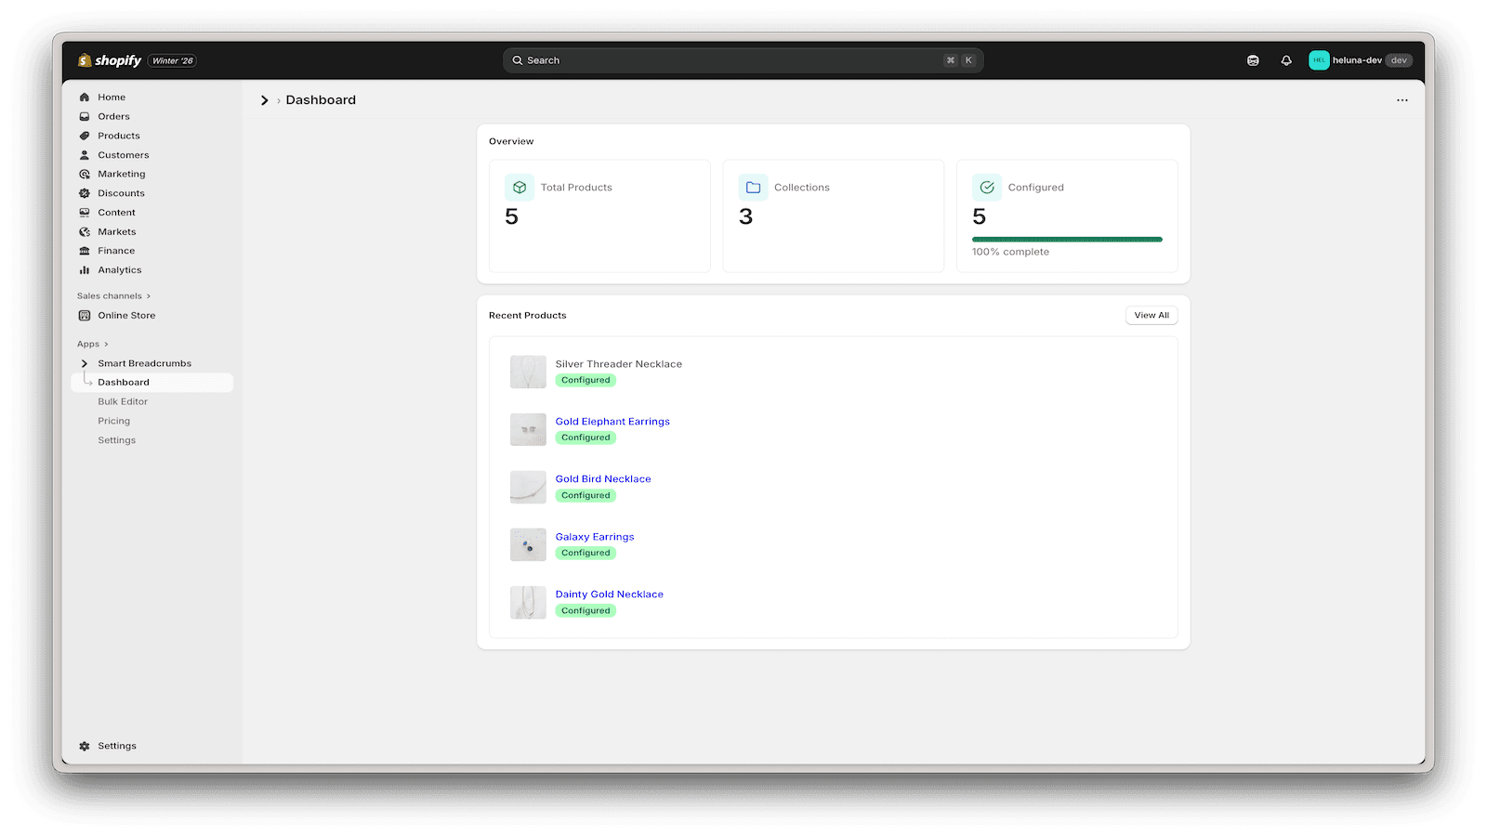The width and height of the screenshot is (1487, 836).
Task: Click the notification bell in the top bar
Action: tap(1285, 59)
